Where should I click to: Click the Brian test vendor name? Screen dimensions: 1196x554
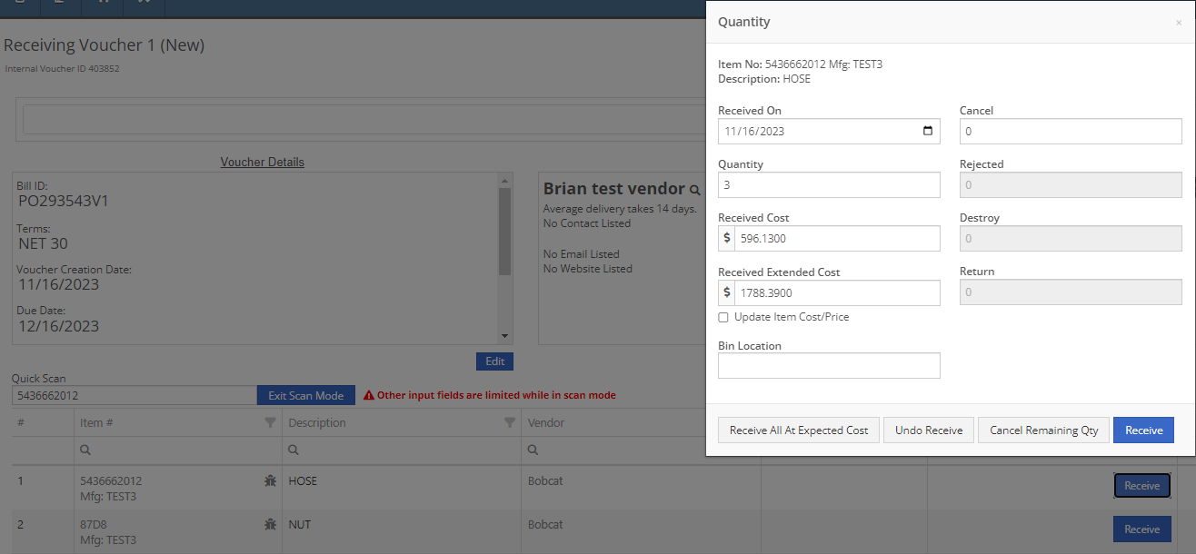tap(613, 189)
